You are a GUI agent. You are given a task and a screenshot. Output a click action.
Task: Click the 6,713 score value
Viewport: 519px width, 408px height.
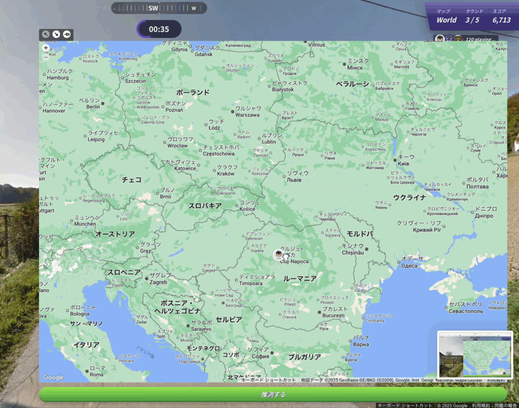click(x=501, y=20)
